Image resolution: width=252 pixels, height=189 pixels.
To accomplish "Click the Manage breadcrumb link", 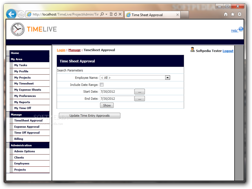I will (74, 50).
